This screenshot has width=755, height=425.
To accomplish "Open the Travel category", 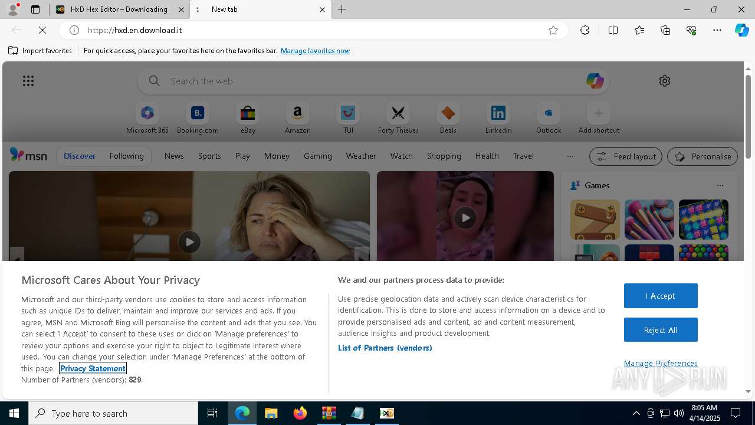I will pos(523,156).
